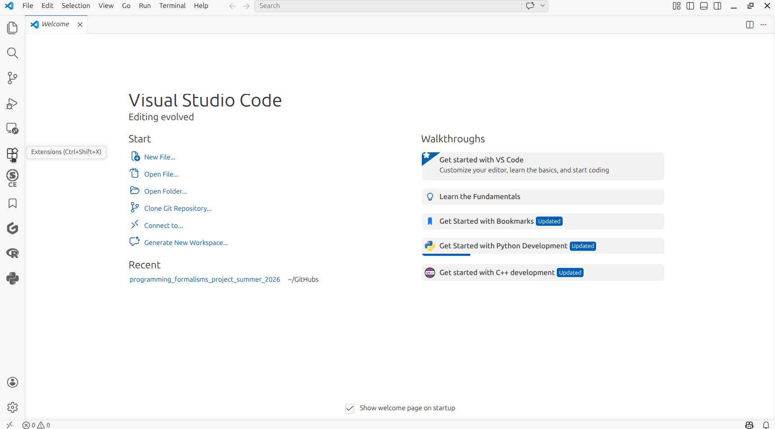Click Generate New Workspace... link
Image resolution: width=775 pixels, height=429 pixels.
coord(186,242)
